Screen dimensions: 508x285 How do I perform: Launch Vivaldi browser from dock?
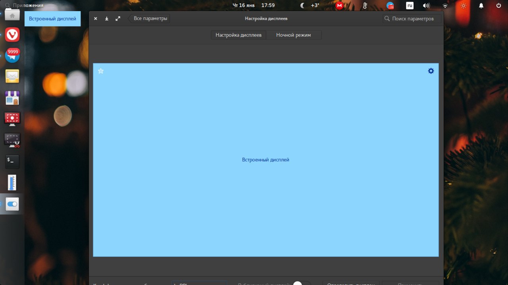tap(12, 35)
